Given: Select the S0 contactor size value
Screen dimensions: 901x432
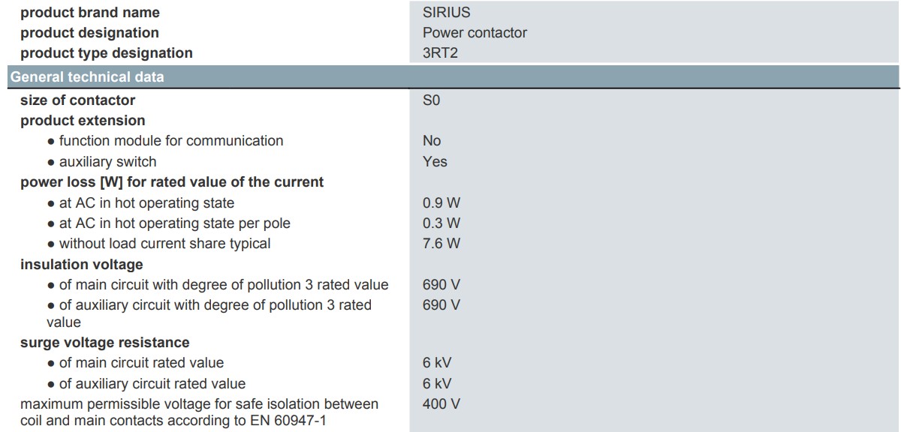Looking at the screenshot, I should 431,100.
